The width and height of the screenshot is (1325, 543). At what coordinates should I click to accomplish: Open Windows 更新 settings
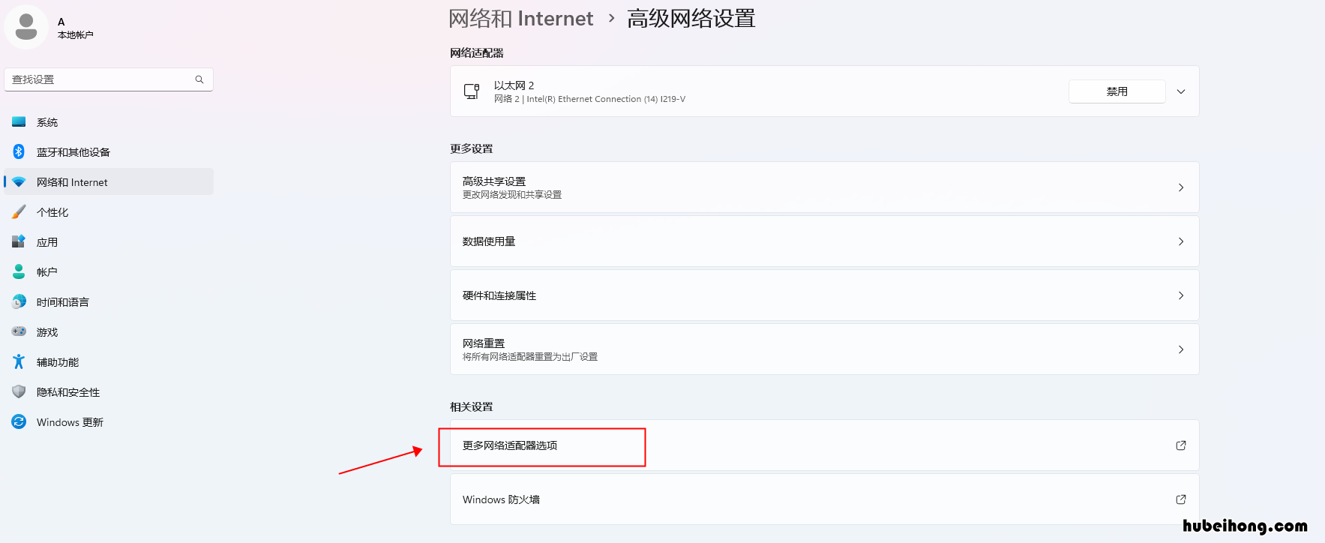click(109, 421)
